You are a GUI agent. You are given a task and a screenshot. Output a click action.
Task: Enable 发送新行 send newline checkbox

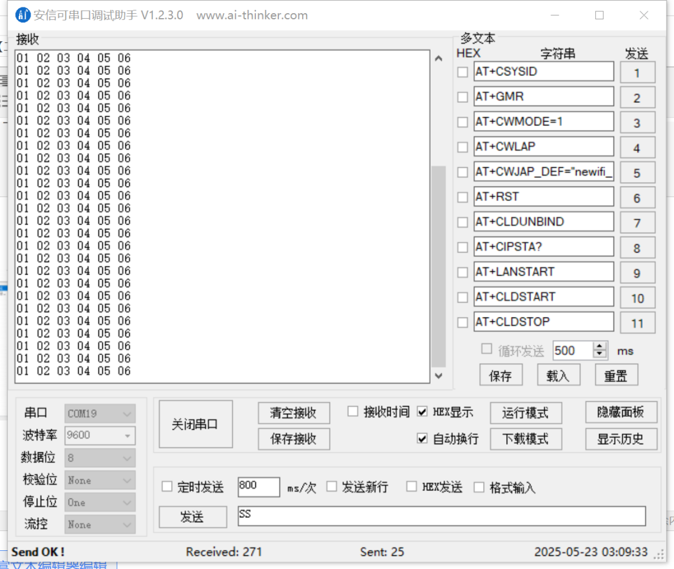click(x=331, y=487)
